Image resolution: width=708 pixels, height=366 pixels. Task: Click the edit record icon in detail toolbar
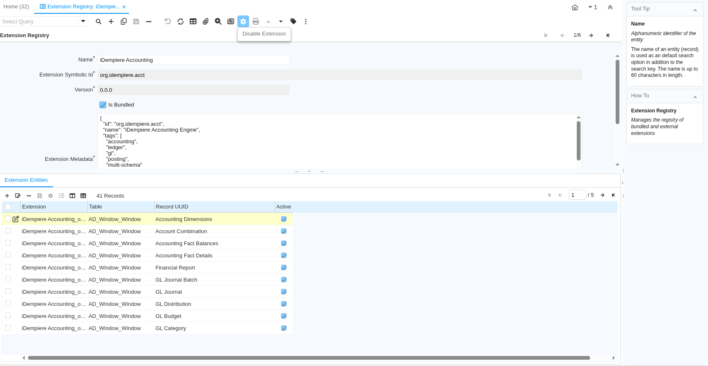pyautogui.click(x=18, y=196)
